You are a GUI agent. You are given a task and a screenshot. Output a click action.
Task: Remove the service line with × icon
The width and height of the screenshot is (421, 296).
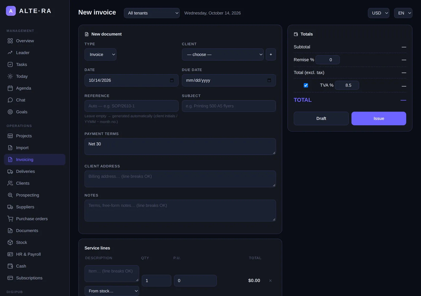click(270, 281)
